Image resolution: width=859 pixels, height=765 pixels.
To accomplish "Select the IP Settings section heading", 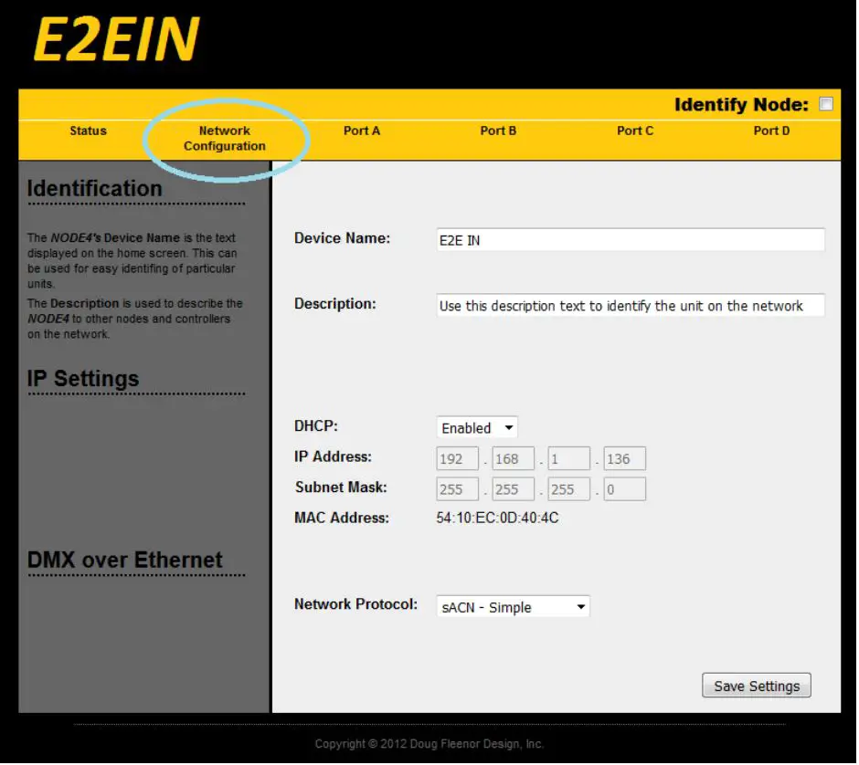I will [80, 379].
